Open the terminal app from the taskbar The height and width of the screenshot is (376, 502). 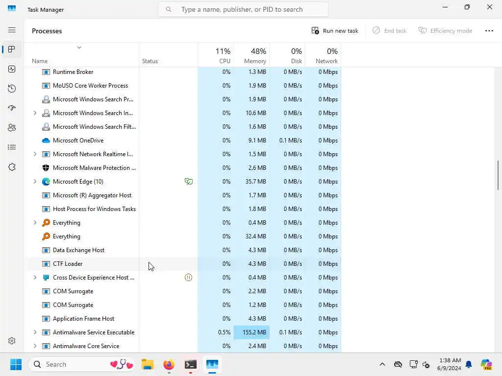[191, 364]
